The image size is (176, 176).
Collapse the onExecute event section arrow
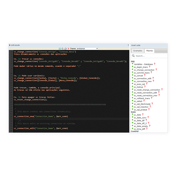pyautogui.click(x=10, y=45)
